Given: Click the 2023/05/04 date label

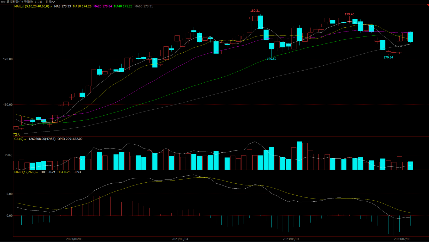Looking at the screenshot, I should click(180, 239).
